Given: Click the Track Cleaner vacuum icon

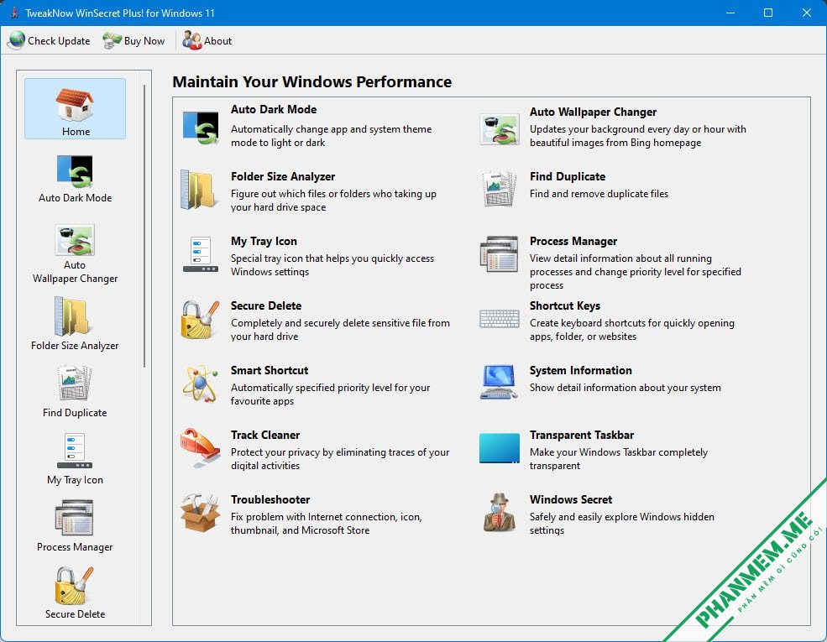Looking at the screenshot, I should pos(200,447).
